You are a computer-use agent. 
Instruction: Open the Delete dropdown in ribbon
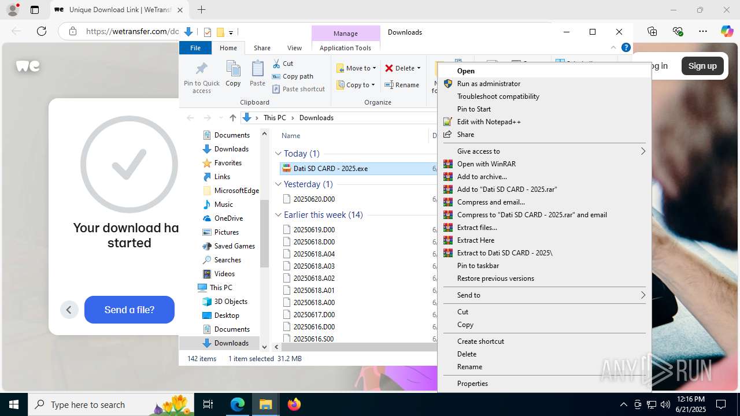click(403, 68)
